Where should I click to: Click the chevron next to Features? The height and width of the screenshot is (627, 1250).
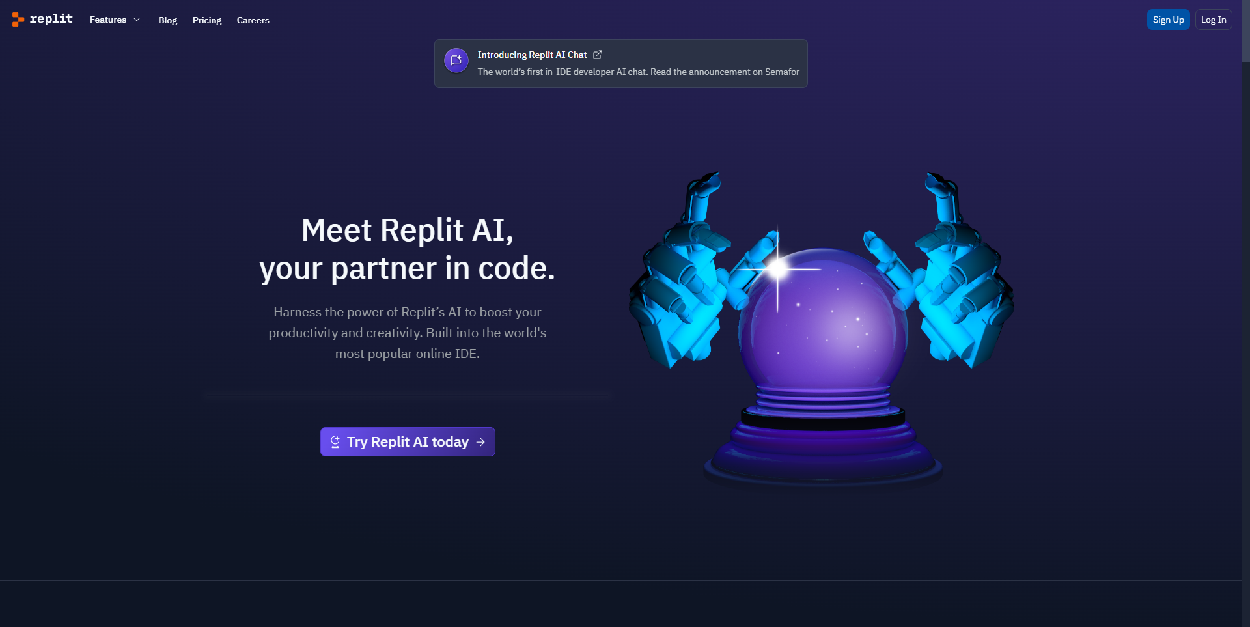click(137, 20)
